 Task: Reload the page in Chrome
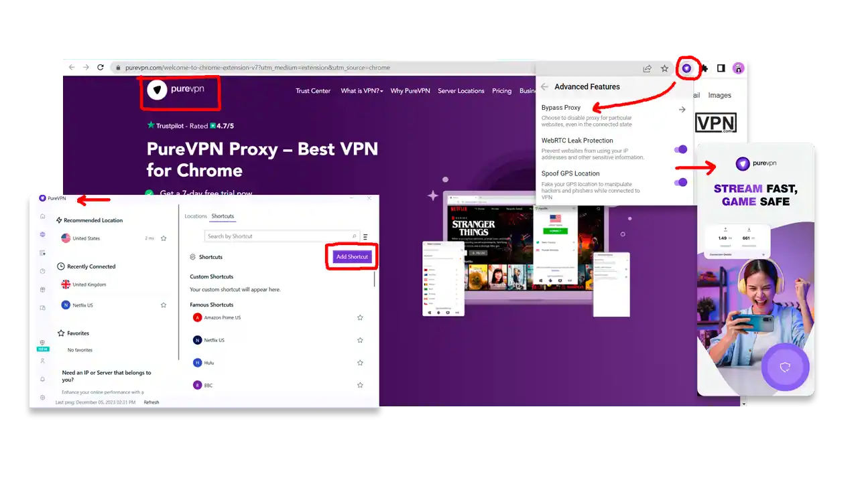click(101, 67)
